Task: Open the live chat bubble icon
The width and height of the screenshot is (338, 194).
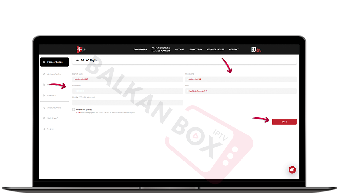Action: click(x=292, y=170)
